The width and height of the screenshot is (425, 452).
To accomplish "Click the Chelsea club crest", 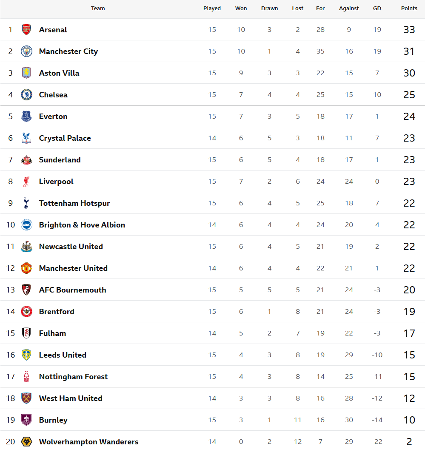I will [26, 94].
